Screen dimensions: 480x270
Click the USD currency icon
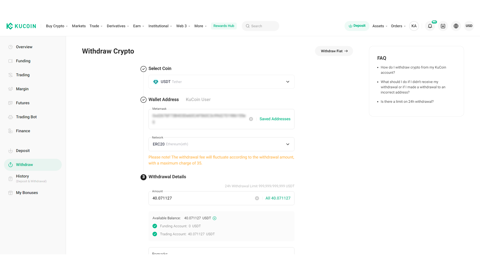point(469,26)
